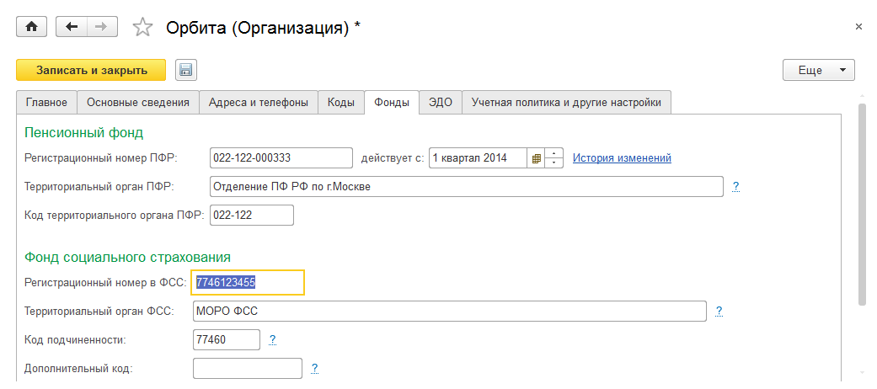Click help question mark beside Дополнительный код

(314, 368)
